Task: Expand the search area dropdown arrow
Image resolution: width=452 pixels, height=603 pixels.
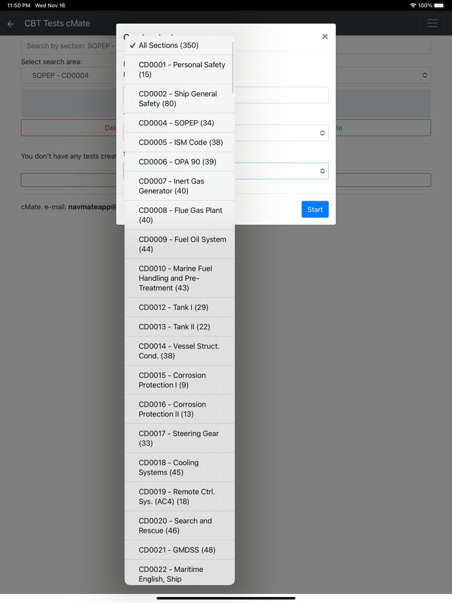Action: coord(424,76)
